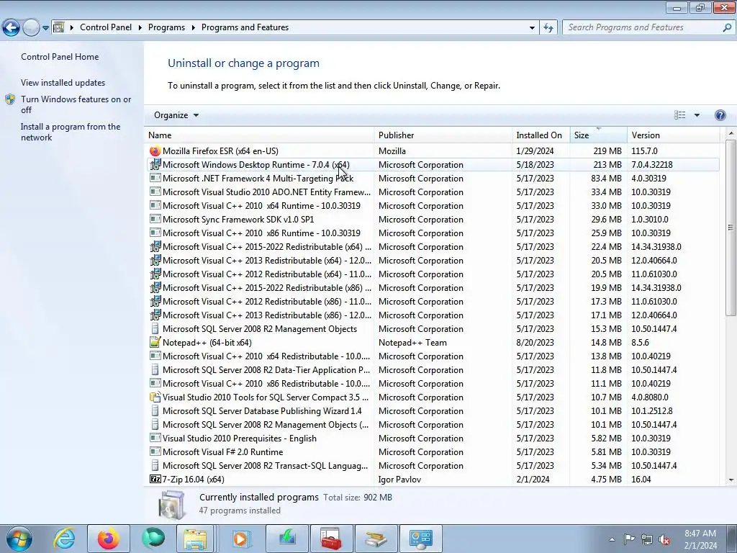The width and height of the screenshot is (737, 553).
Task: Click Programs in the breadcrumb path
Action: coord(166,27)
